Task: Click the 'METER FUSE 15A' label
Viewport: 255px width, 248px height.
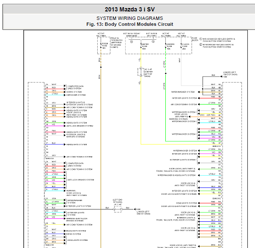Action: [x=145, y=47]
